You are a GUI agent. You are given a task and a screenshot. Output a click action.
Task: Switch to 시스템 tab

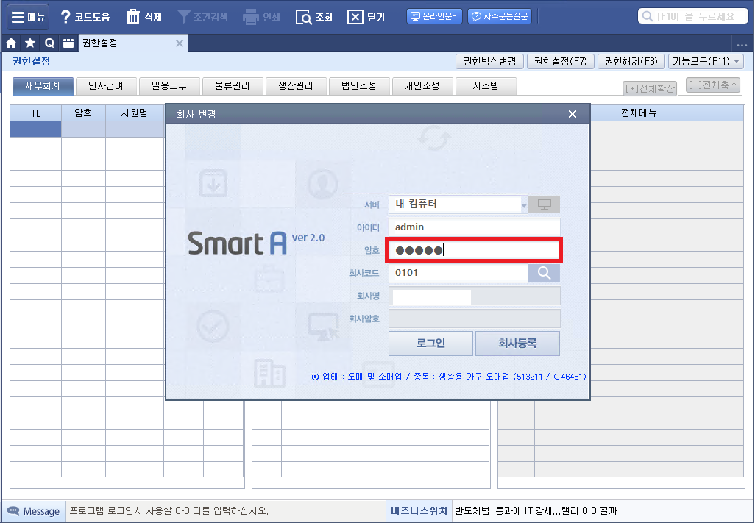point(486,86)
